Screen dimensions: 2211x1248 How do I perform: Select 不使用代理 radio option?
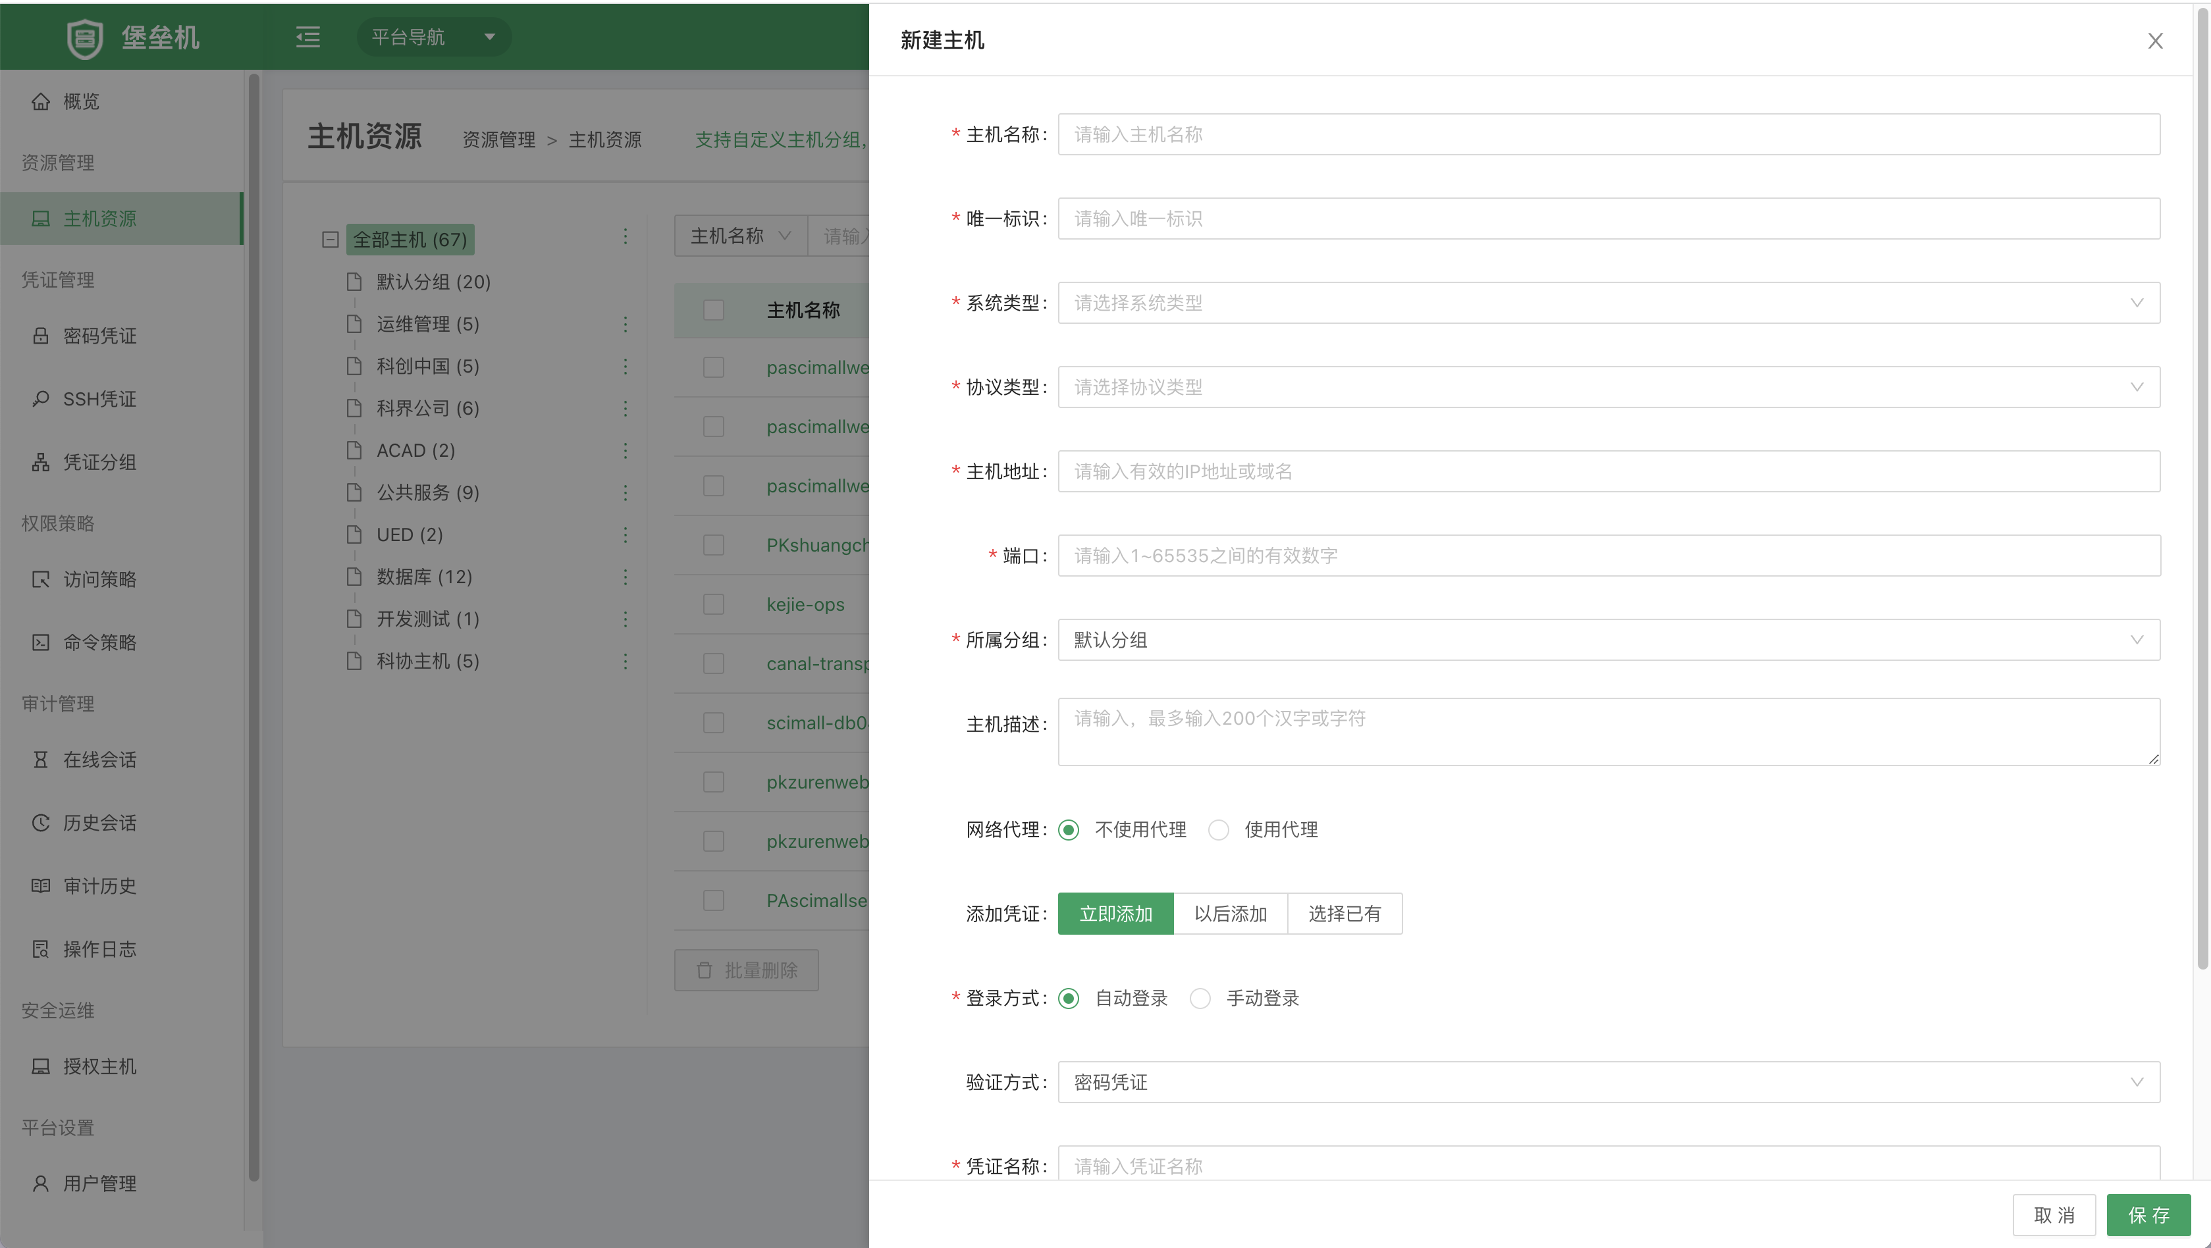(1069, 830)
